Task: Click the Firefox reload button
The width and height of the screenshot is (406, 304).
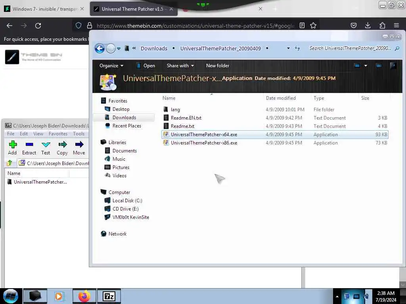Action: [38, 26]
